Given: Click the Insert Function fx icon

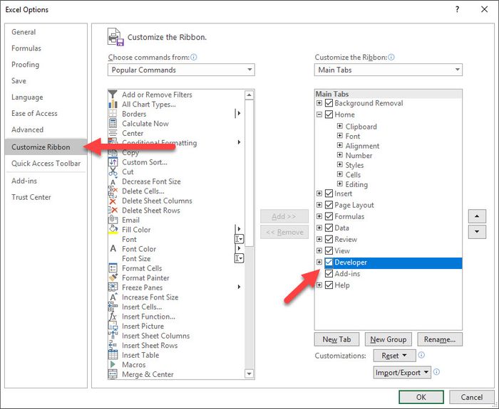Looking at the screenshot, I should point(113,317).
